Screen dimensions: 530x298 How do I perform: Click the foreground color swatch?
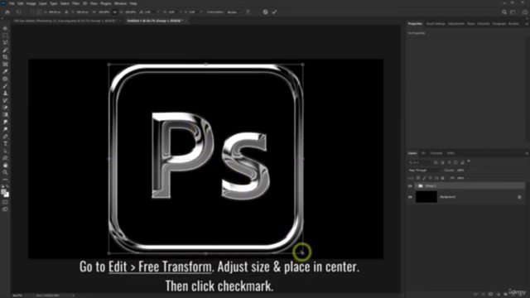click(3, 192)
